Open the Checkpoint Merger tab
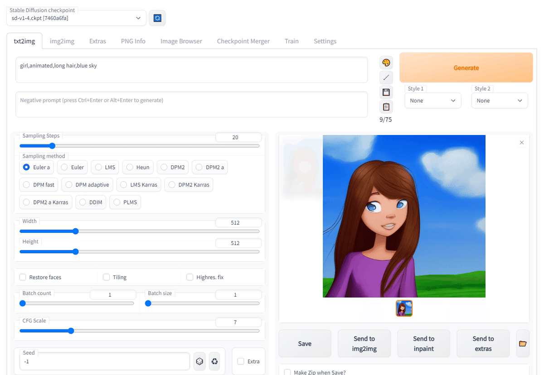Image resolution: width=544 pixels, height=375 pixels. (x=243, y=41)
